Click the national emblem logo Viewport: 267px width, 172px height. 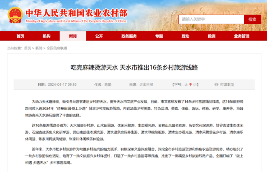coord(15,15)
